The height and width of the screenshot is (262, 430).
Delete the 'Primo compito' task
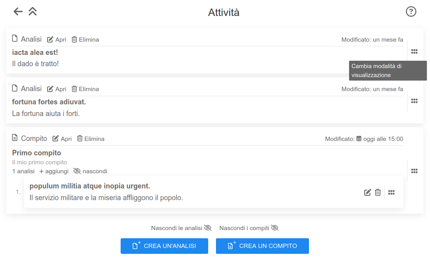tap(91, 139)
